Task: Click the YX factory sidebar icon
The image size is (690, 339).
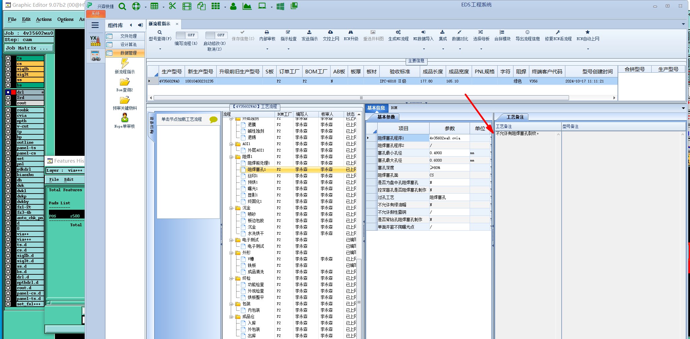Action: (x=95, y=41)
